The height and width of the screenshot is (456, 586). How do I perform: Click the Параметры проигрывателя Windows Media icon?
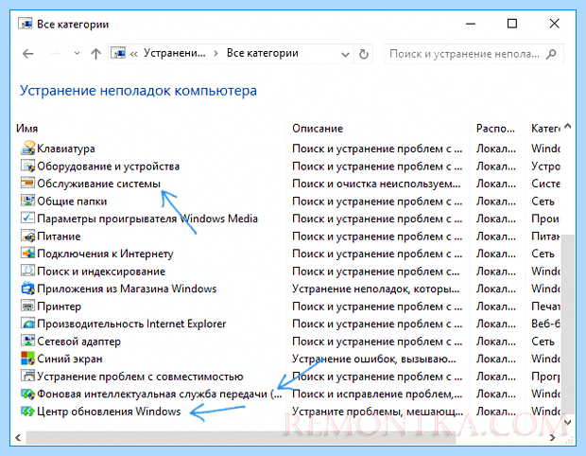(x=28, y=219)
